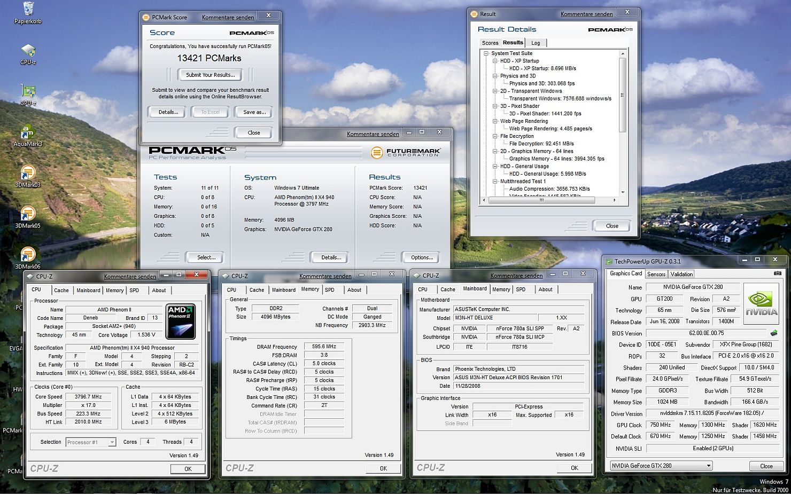
Task: Open the SPD tab in the CPU-Z Memory window
Action: 330,290
